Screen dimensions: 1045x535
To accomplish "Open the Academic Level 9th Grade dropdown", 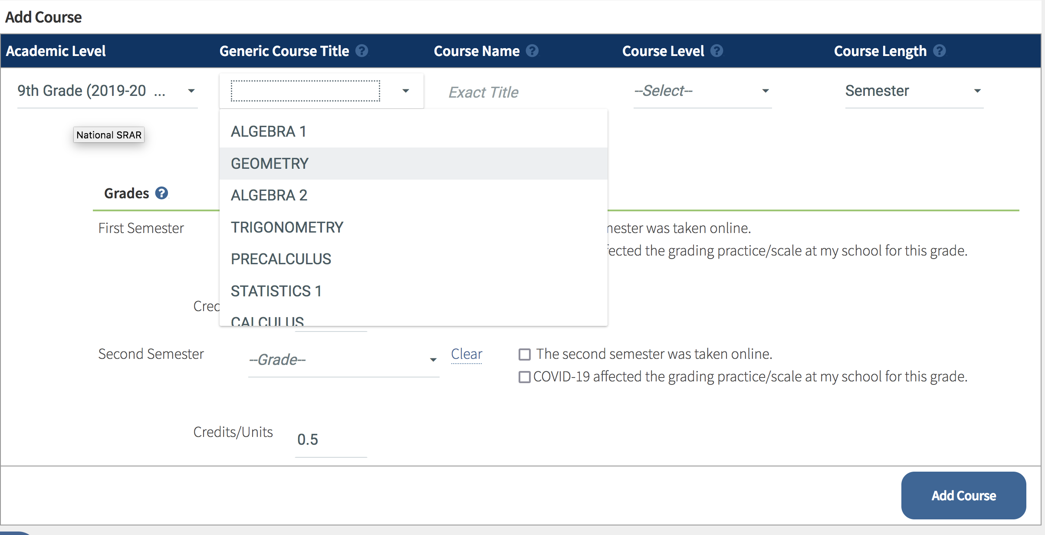I will click(x=107, y=91).
